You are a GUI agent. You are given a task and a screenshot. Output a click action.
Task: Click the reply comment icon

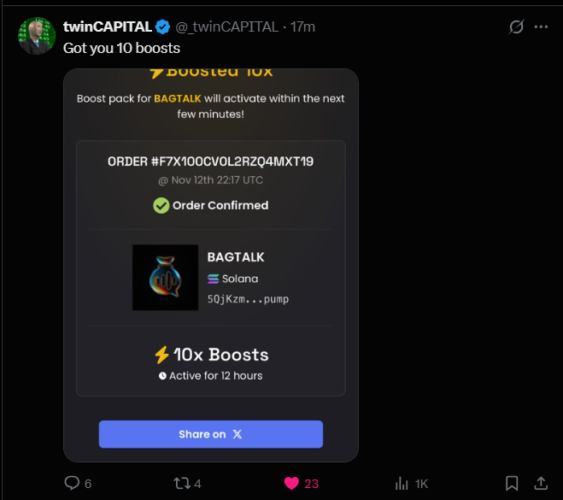point(73,483)
